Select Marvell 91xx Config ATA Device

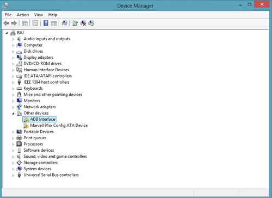click(x=59, y=126)
